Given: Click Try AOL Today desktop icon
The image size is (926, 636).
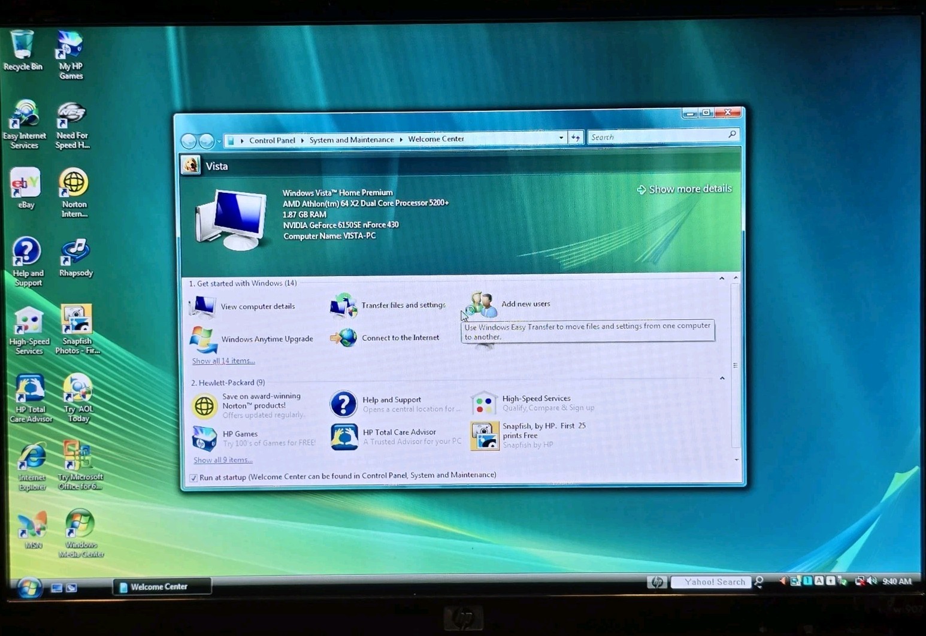Looking at the screenshot, I should pos(78,398).
